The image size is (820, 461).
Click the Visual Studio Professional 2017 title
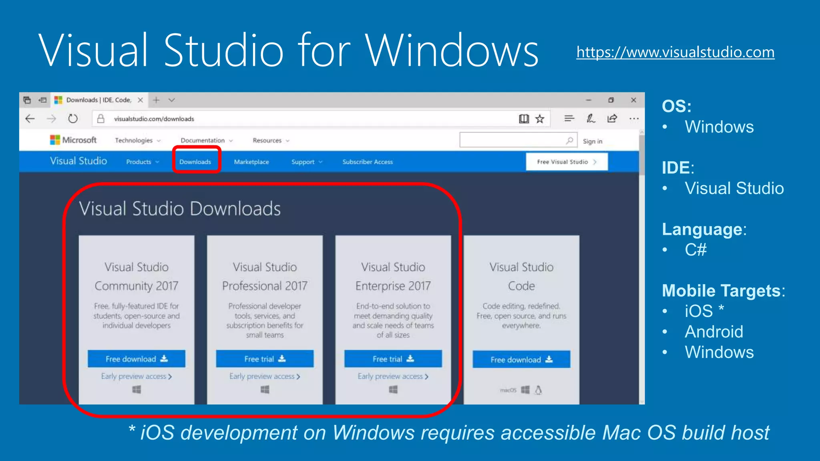(265, 276)
